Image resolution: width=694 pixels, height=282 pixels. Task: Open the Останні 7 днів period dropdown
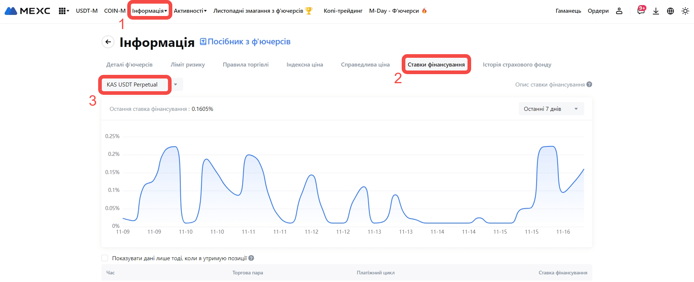click(x=551, y=109)
